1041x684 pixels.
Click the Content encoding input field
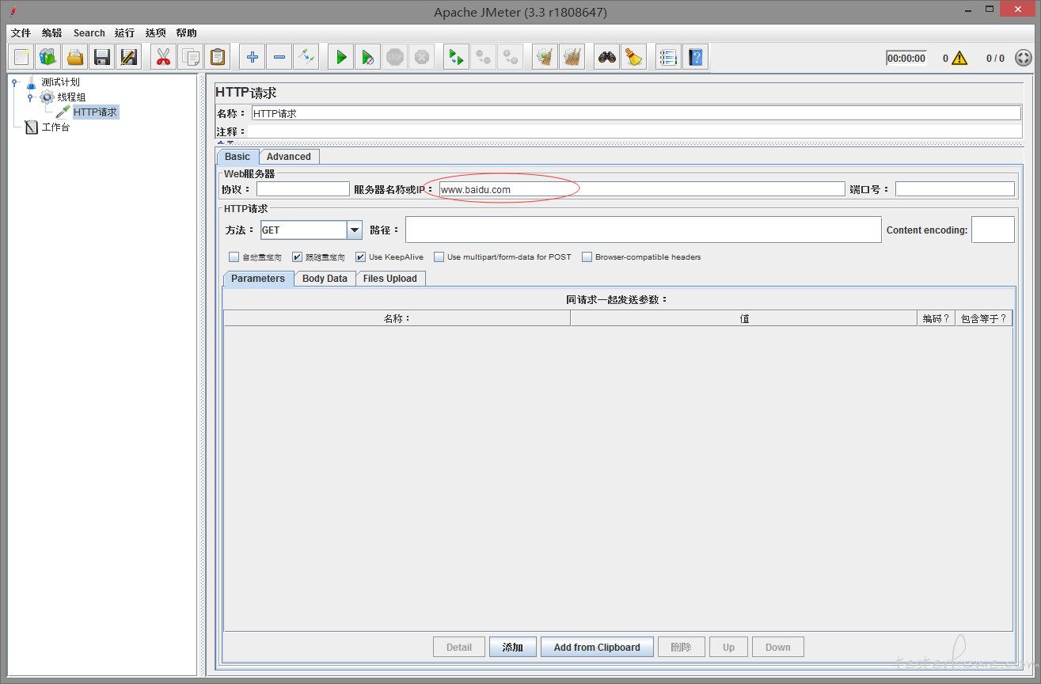click(x=993, y=230)
